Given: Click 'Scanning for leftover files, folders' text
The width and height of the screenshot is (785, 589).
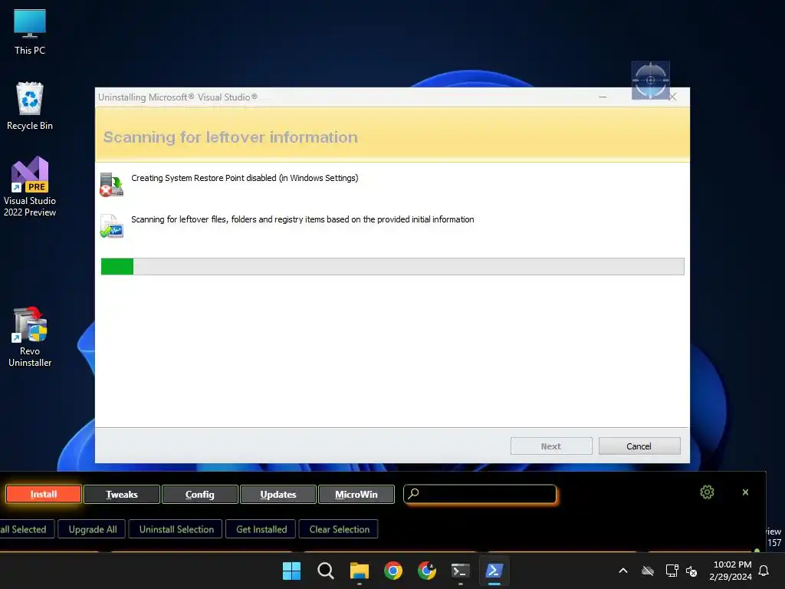Looking at the screenshot, I should pyautogui.click(x=302, y=219).
